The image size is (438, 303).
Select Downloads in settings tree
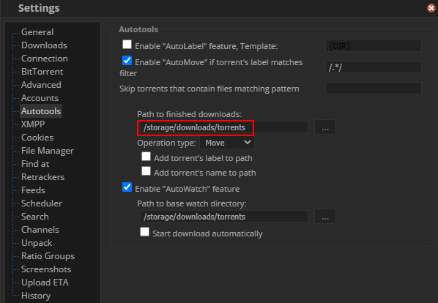[44, 45]
